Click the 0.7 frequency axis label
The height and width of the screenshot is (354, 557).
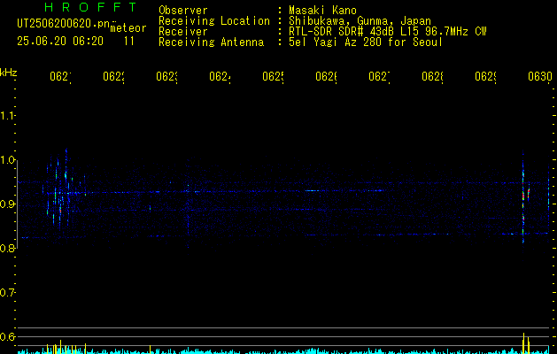(7, 293)
